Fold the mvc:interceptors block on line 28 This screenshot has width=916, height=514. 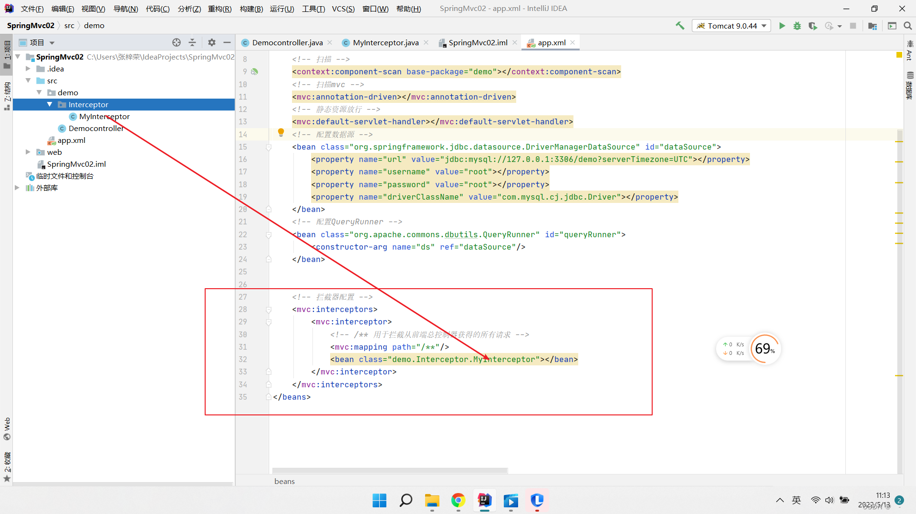point(269,310)
